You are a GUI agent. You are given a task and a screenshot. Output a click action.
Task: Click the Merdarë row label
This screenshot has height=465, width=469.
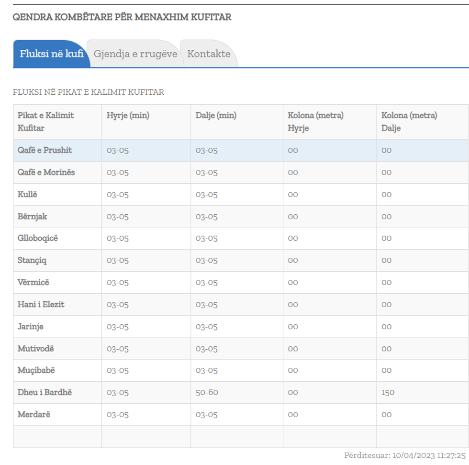pos(33,414)
